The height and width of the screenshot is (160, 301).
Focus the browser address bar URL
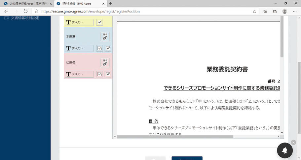(91, 12)
